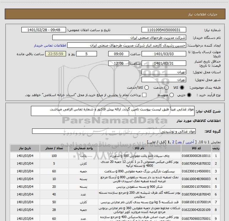Open اطلاعات تماس خریدار link
This screenshot has height=221, width=229.
[50, 45]
